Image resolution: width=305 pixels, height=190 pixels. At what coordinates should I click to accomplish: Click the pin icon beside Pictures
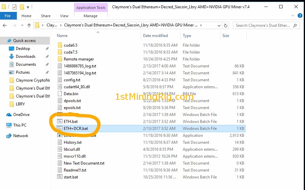pyautogui.click(x=47, y=73)
